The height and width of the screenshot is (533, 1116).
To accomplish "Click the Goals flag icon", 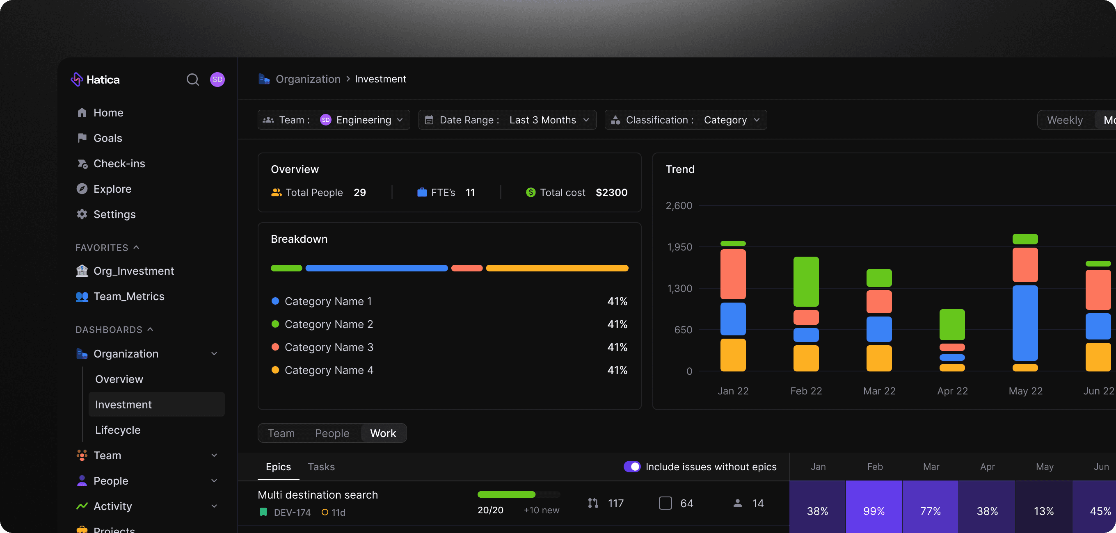I will 82,138.
